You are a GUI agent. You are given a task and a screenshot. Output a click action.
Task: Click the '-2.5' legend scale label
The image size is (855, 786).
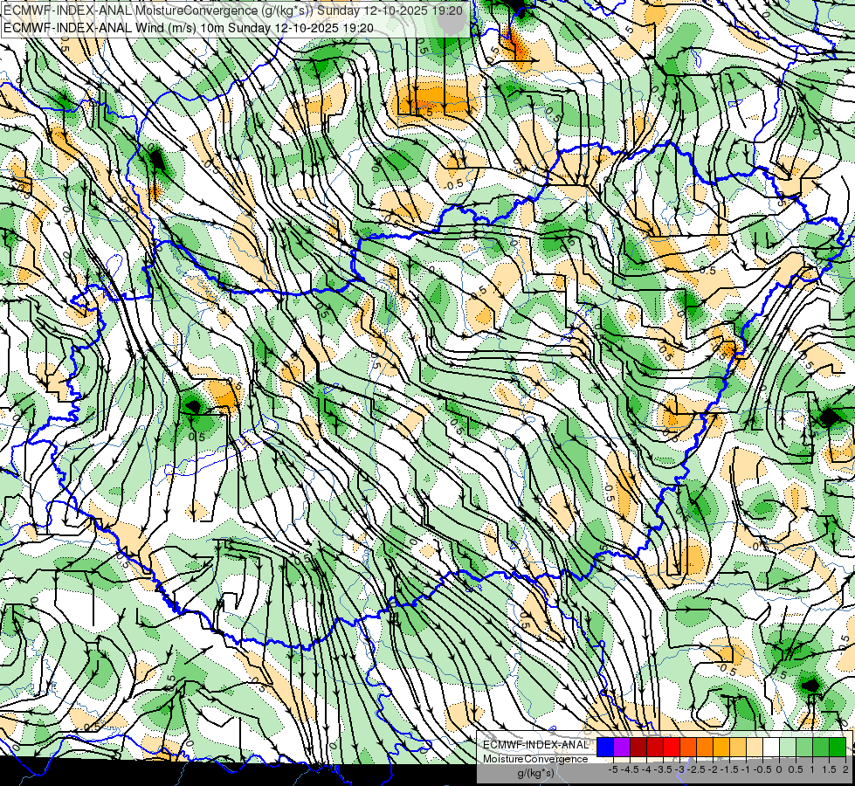pyautogui.click(x=696, y=769)
